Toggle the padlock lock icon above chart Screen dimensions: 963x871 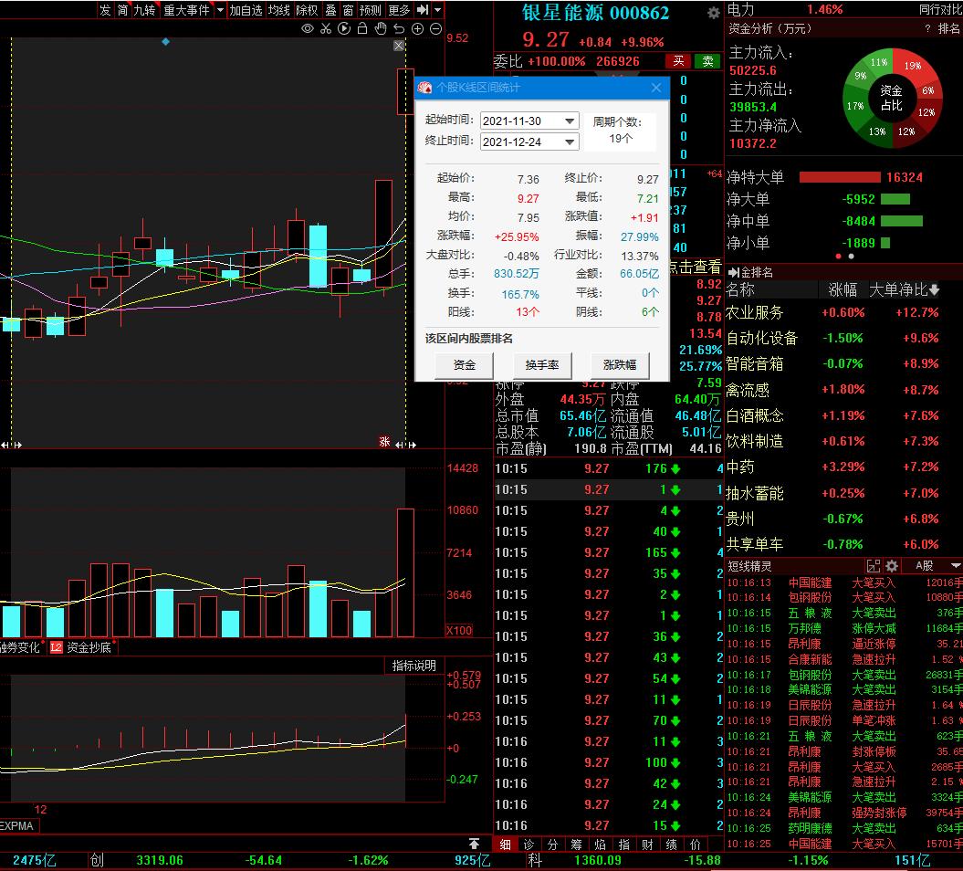(362, 28)
